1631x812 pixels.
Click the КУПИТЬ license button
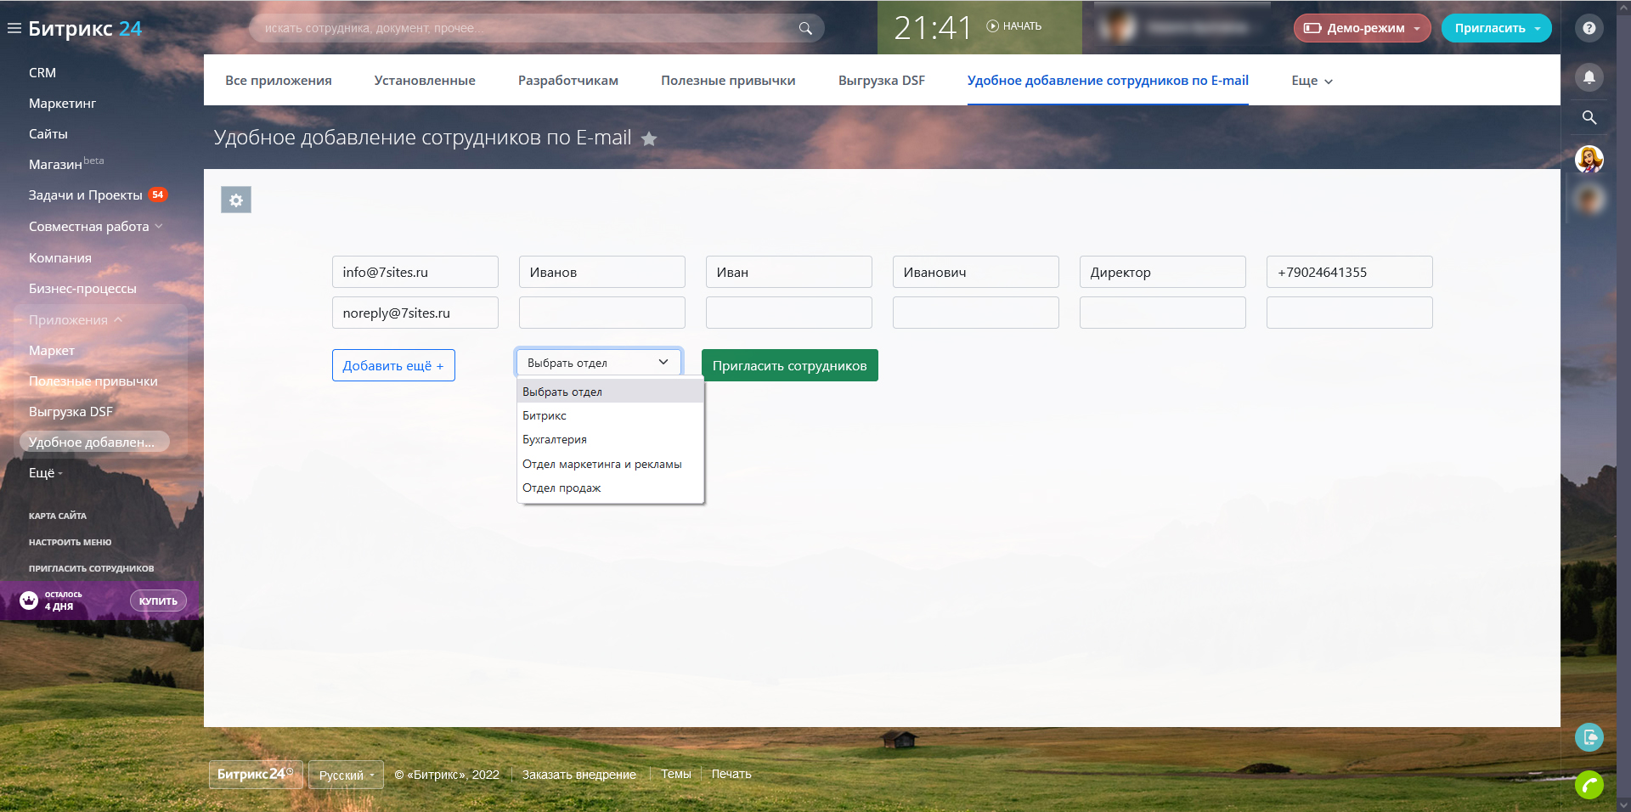(x=158, y=601)
